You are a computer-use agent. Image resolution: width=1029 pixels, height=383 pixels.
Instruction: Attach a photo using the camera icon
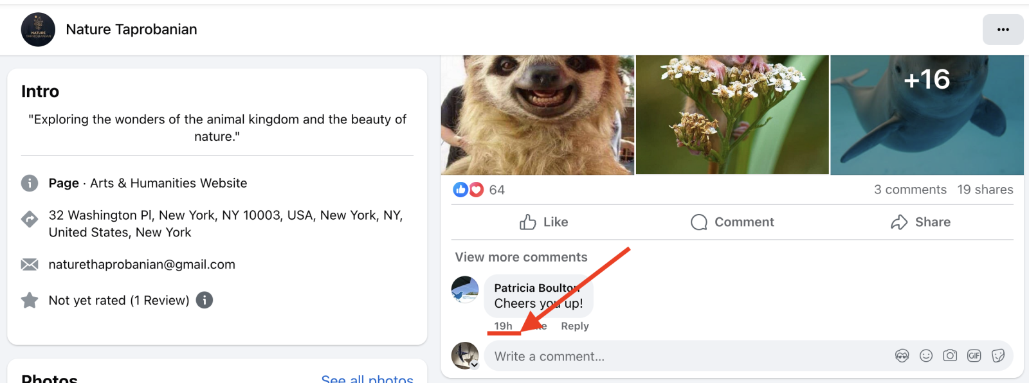(x=950, y=356)
